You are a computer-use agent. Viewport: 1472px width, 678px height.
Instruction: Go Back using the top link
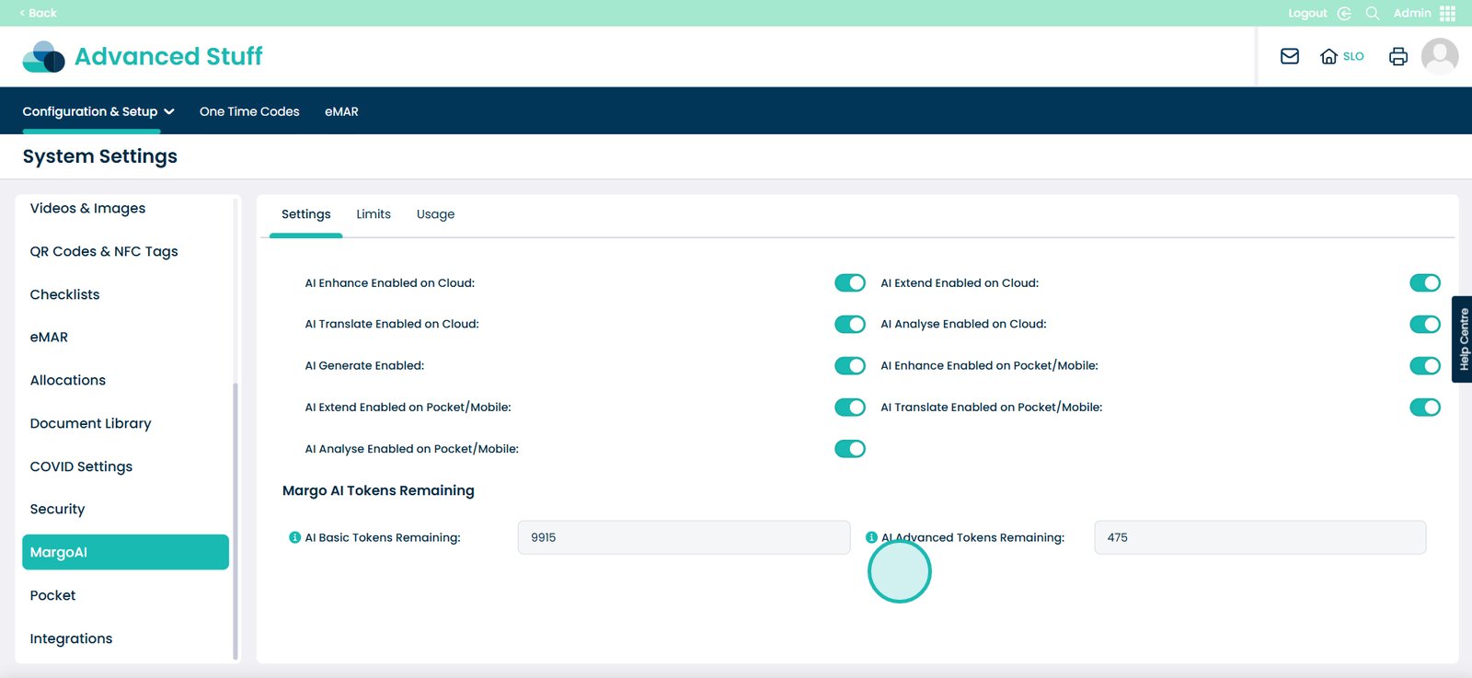pos(38,13)
